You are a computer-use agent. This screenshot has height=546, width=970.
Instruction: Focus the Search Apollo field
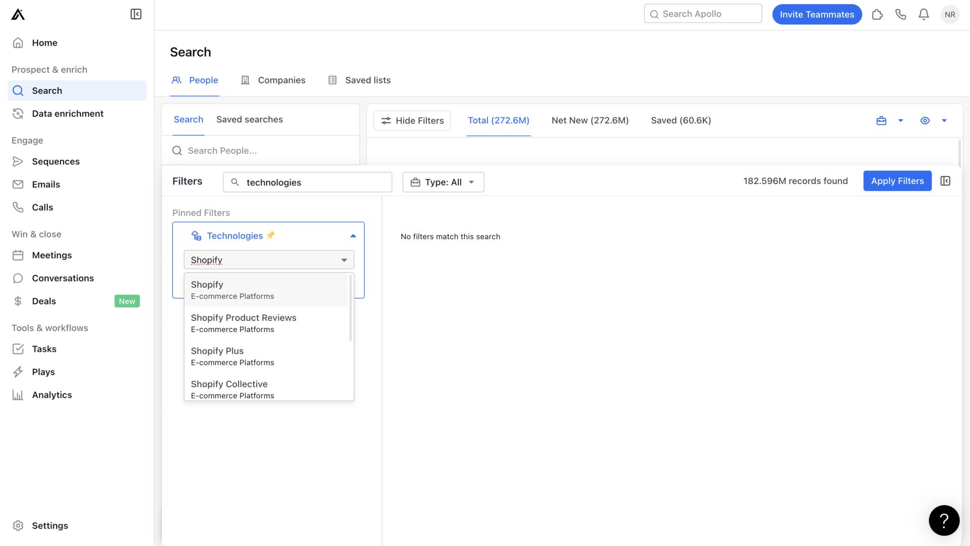tap(703, 14)
